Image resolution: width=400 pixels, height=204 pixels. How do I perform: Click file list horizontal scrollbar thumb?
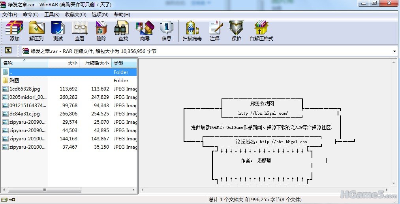(45, 190)
